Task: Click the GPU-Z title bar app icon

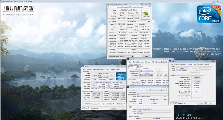Action: click(x=108, y=4)
